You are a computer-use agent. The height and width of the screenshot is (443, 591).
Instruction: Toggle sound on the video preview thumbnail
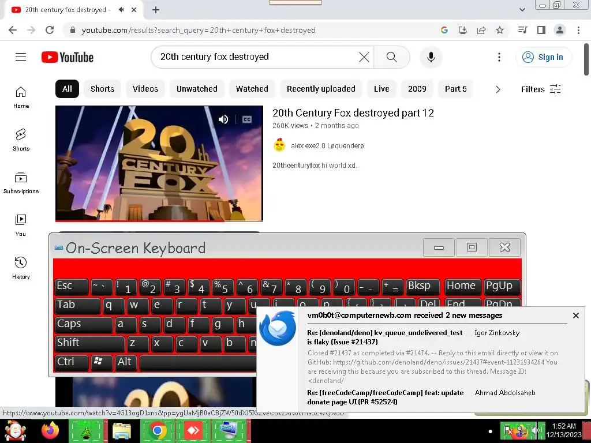click(223, 119)
